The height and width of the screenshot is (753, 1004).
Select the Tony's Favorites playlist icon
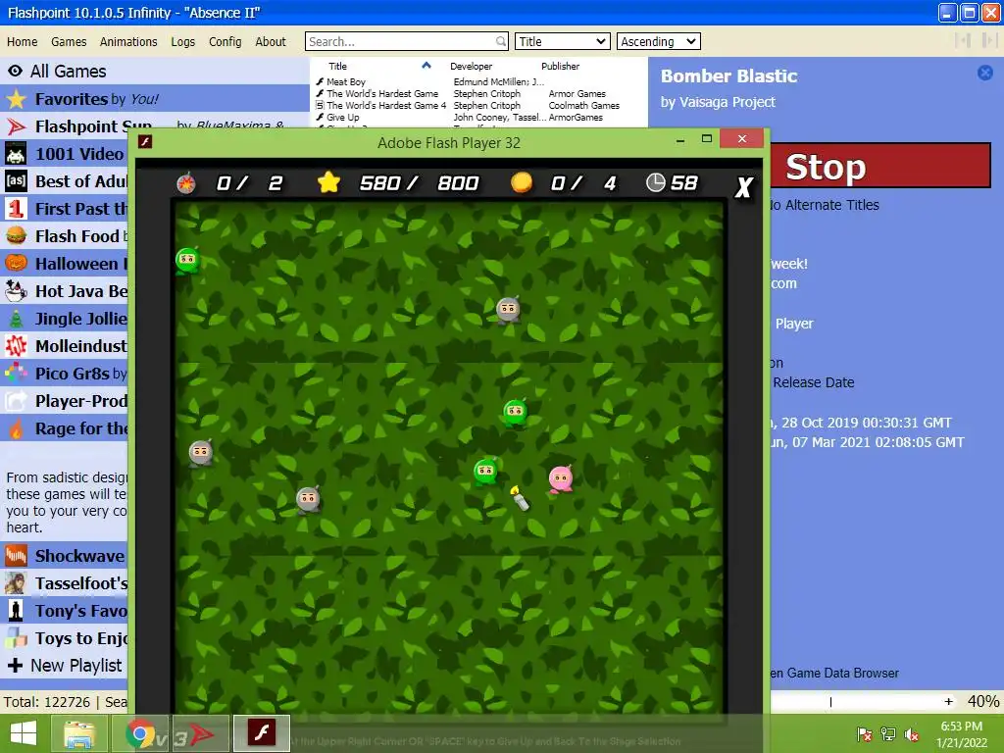pos(16,611)
